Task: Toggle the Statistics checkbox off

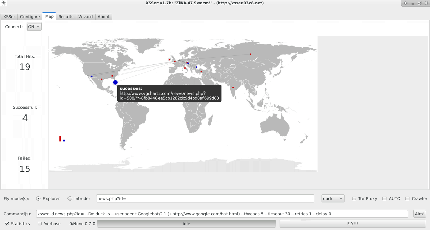Action: 7,224
